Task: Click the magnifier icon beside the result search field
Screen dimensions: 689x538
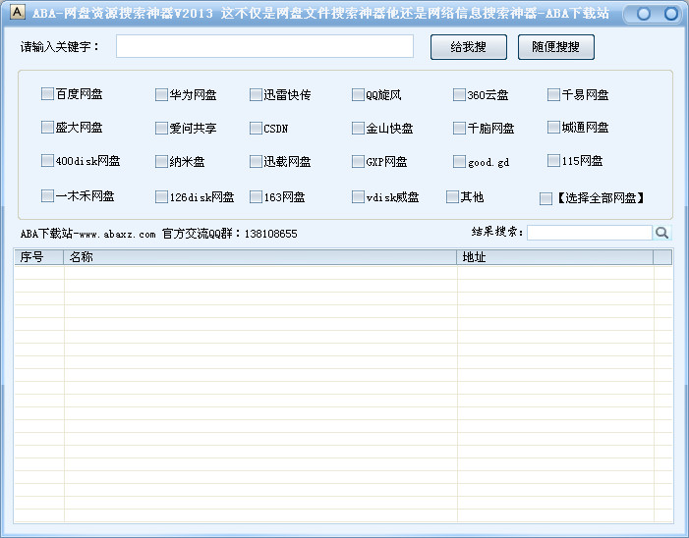Action: click(662, 233)
